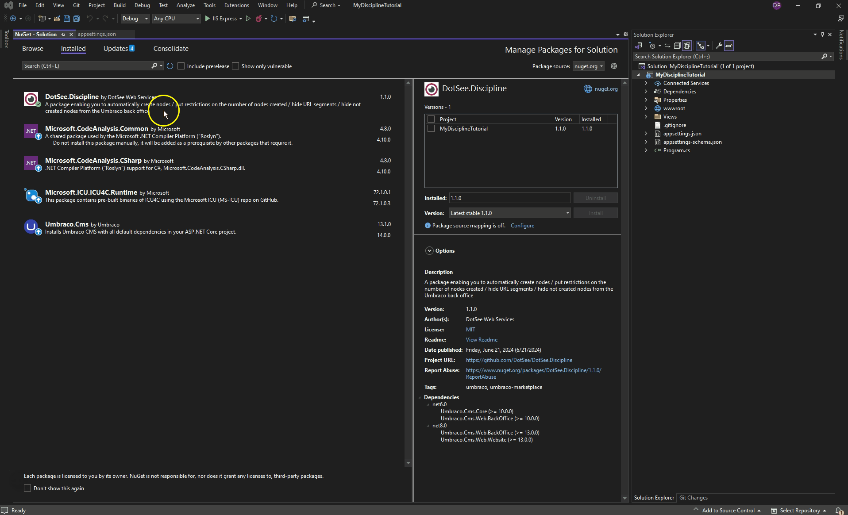Start debugging with the IIS Express play button
This screenshot has height=515, width=848.
point(208,19)
